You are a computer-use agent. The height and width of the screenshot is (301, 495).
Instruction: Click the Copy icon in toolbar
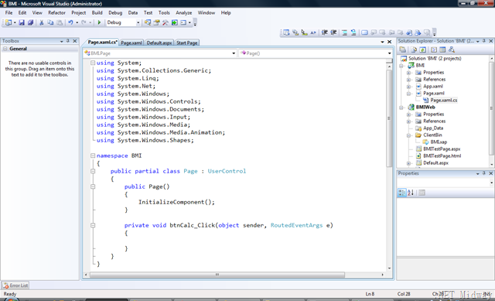click(x=50, y=22)
